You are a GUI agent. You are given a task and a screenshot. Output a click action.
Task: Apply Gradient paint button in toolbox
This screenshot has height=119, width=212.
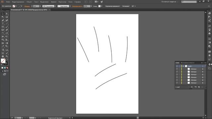point(5,68)
